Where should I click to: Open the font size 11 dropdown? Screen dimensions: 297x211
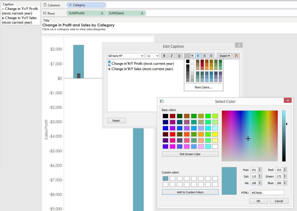tap(153, 56)
